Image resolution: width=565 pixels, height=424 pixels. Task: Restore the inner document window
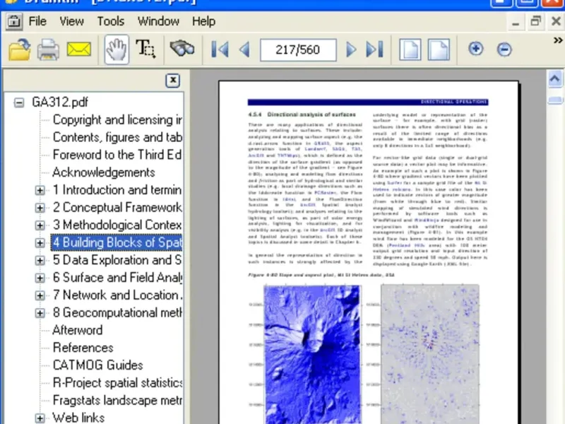pos(536,22)
